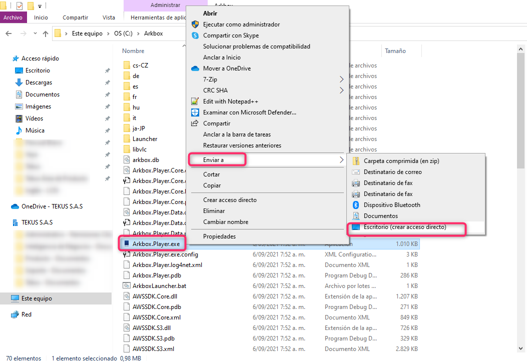Choose Propiedades from context menu
Screen dimensions: 527x362
(219, 236)
